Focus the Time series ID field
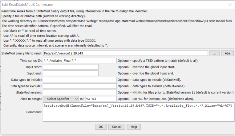 point(79,61)
